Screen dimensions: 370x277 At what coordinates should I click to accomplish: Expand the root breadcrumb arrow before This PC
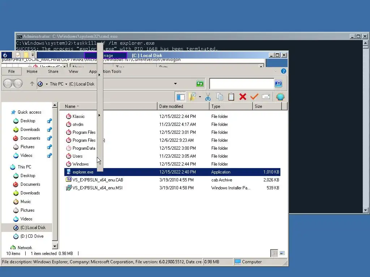point(47,84)
